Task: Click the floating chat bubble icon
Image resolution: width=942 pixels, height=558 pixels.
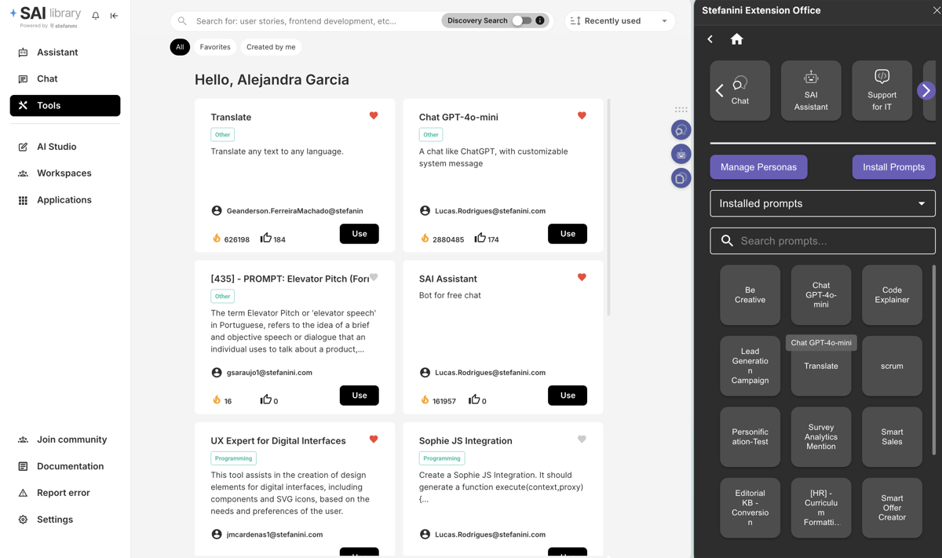Action: (x=681, y=129)
